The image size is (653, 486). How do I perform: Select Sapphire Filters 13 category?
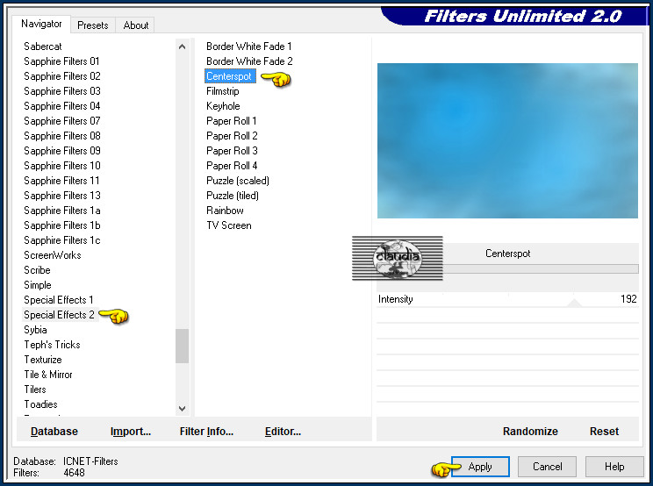pos(62,196)
